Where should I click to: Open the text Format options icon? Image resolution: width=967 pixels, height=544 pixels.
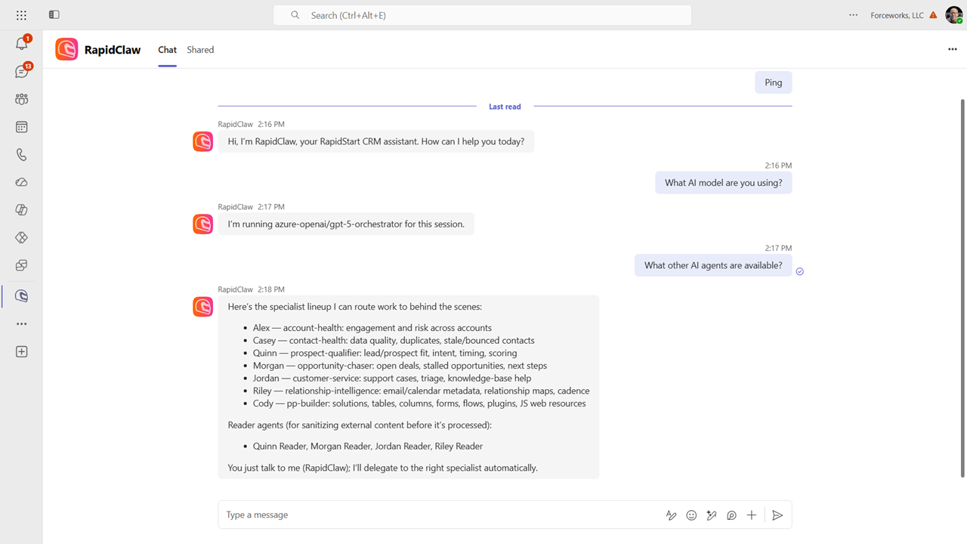(x=671, y=515)
